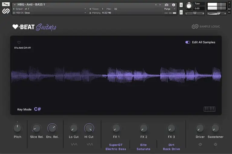Screen dimensions: 232x154
Task: Adjust the FX 2 knob
Action: click(x=144, y=128)
